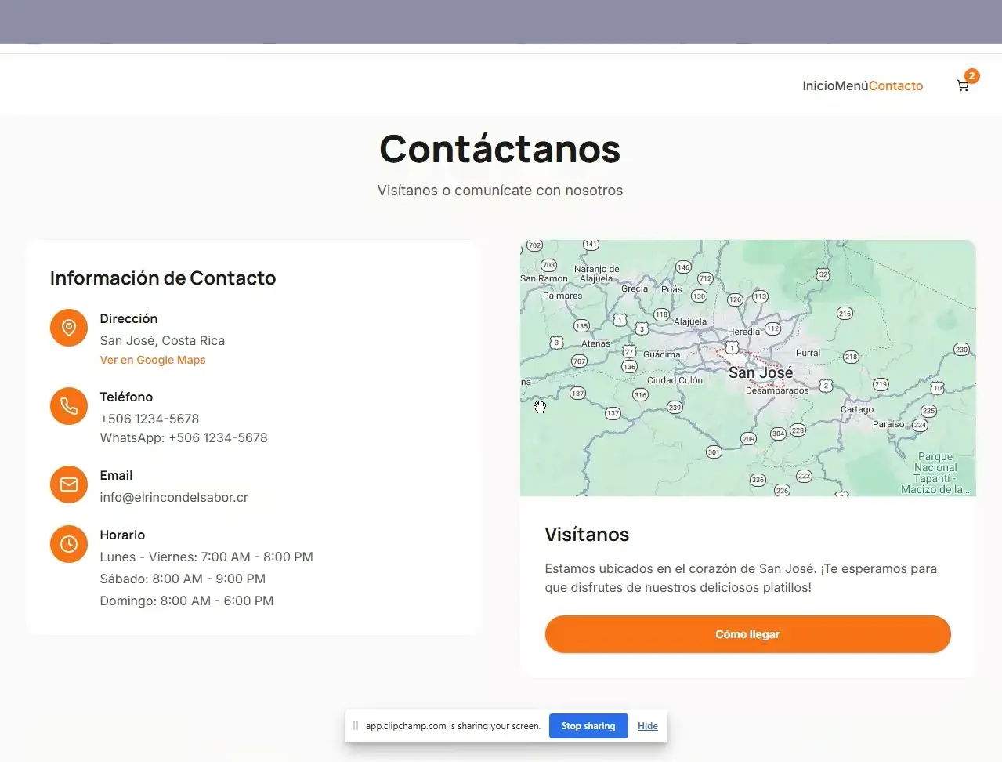Hide the screen sharing notification
Viewport: 1002px width, 762px height.
click(x=647, y=726)
